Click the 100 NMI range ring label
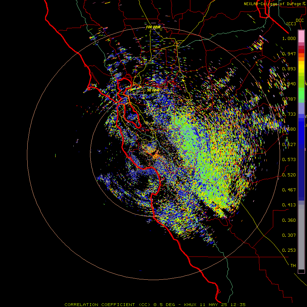This screenshot has width=307, height=307. click(x=153, y=27)
